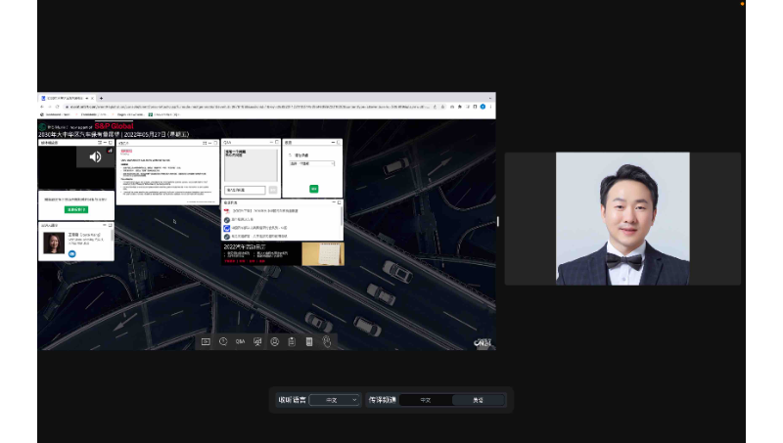Click the signal strength icon in media player
Screen dimensions: 783x443
(110, 151)
